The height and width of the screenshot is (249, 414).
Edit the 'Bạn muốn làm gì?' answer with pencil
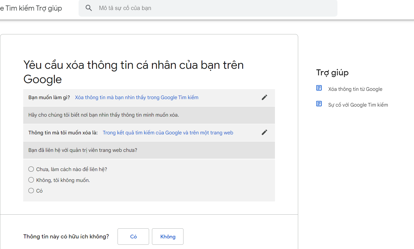tap(264, 97)
